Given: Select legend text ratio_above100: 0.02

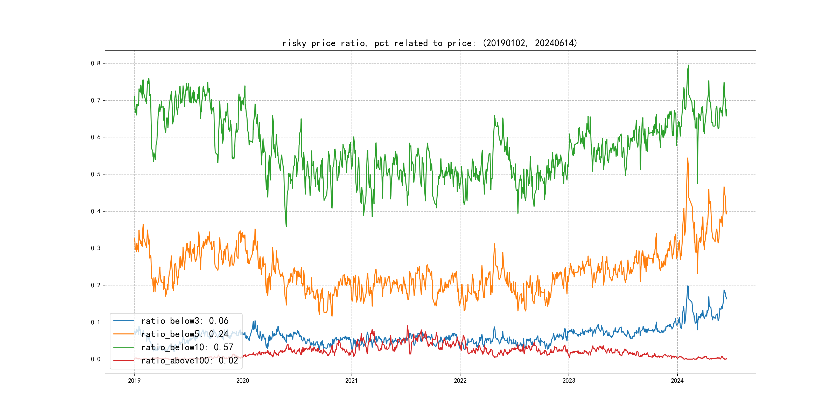Looking at the screenshot, I should (190, 360).
